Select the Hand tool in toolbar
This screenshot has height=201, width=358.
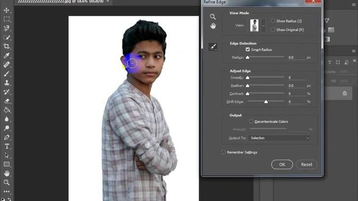[x=6, y=174]
